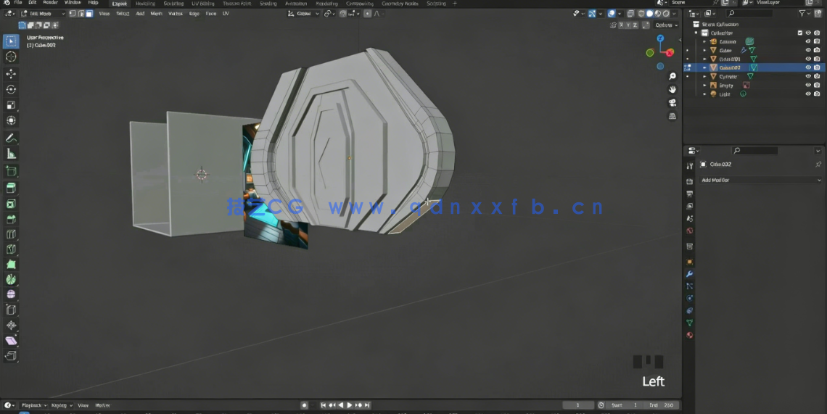
Task: Click the Z axis of the navigation gizmo
Action: click(x=660, y=38)
